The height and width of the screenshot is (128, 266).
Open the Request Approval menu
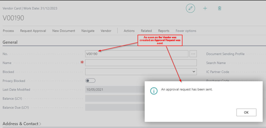pos(33,31)
